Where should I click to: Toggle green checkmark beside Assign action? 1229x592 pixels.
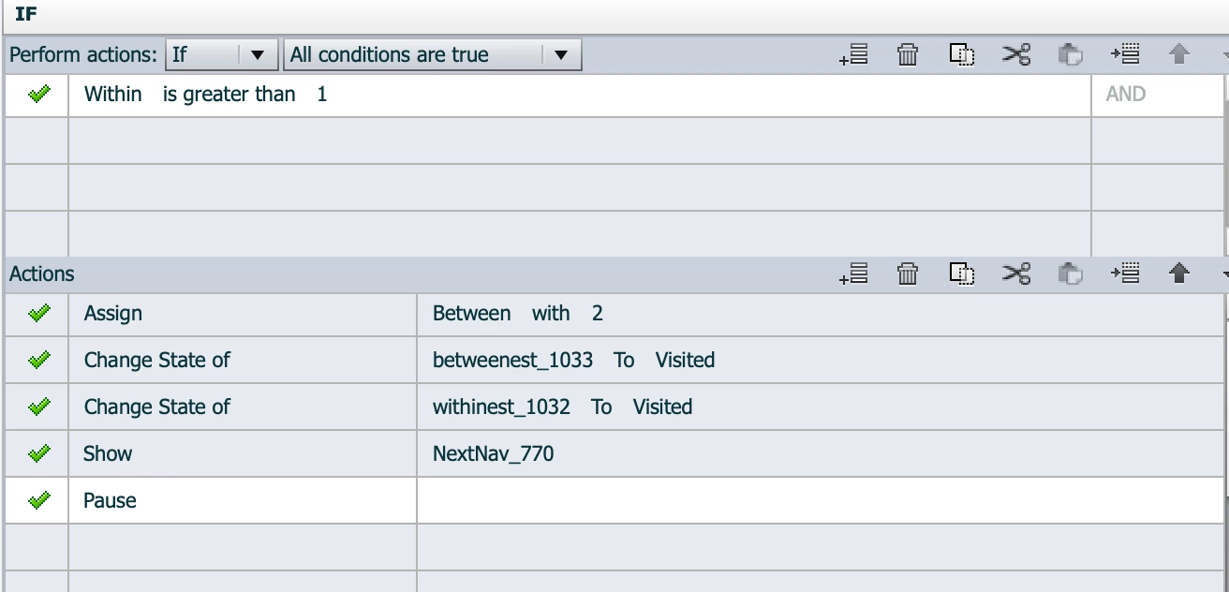point(38,314)
